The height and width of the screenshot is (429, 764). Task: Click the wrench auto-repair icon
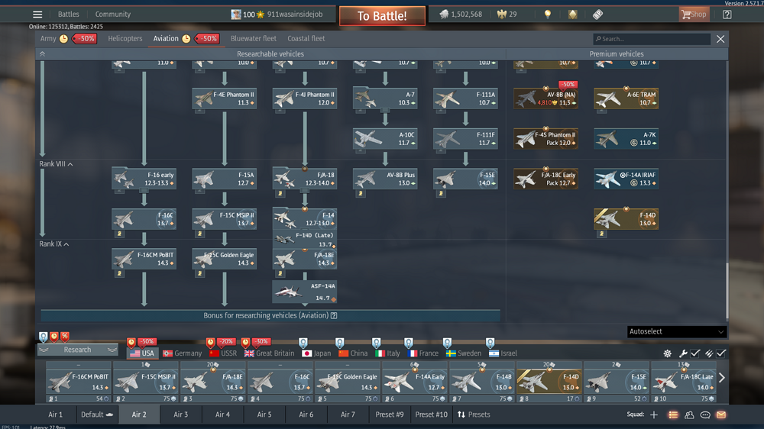683,353
